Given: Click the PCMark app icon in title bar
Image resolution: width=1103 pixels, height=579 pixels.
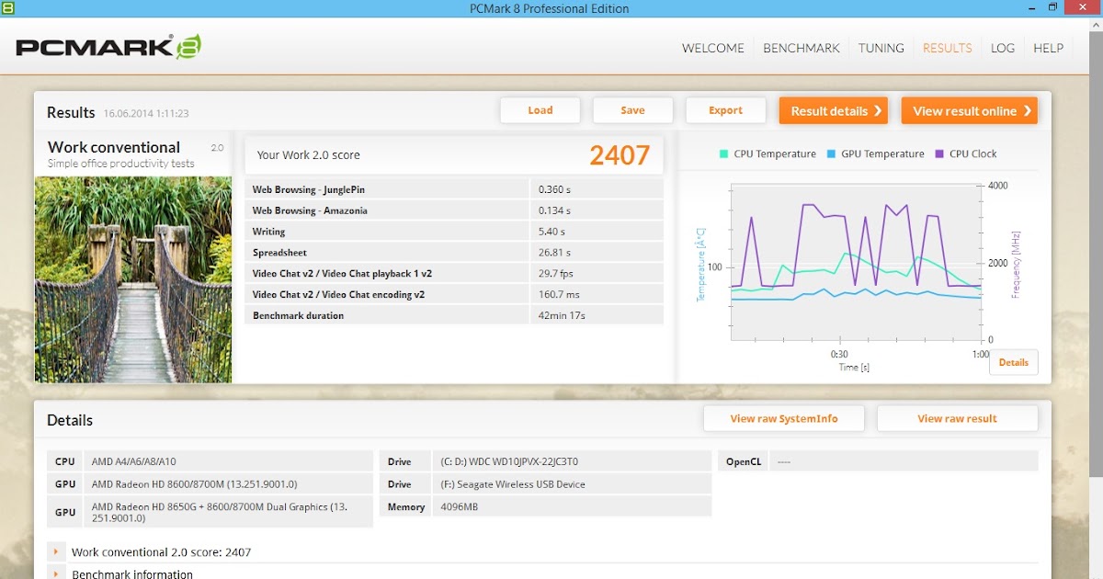Looking at the screenshot, I should [x=7, y=7].
